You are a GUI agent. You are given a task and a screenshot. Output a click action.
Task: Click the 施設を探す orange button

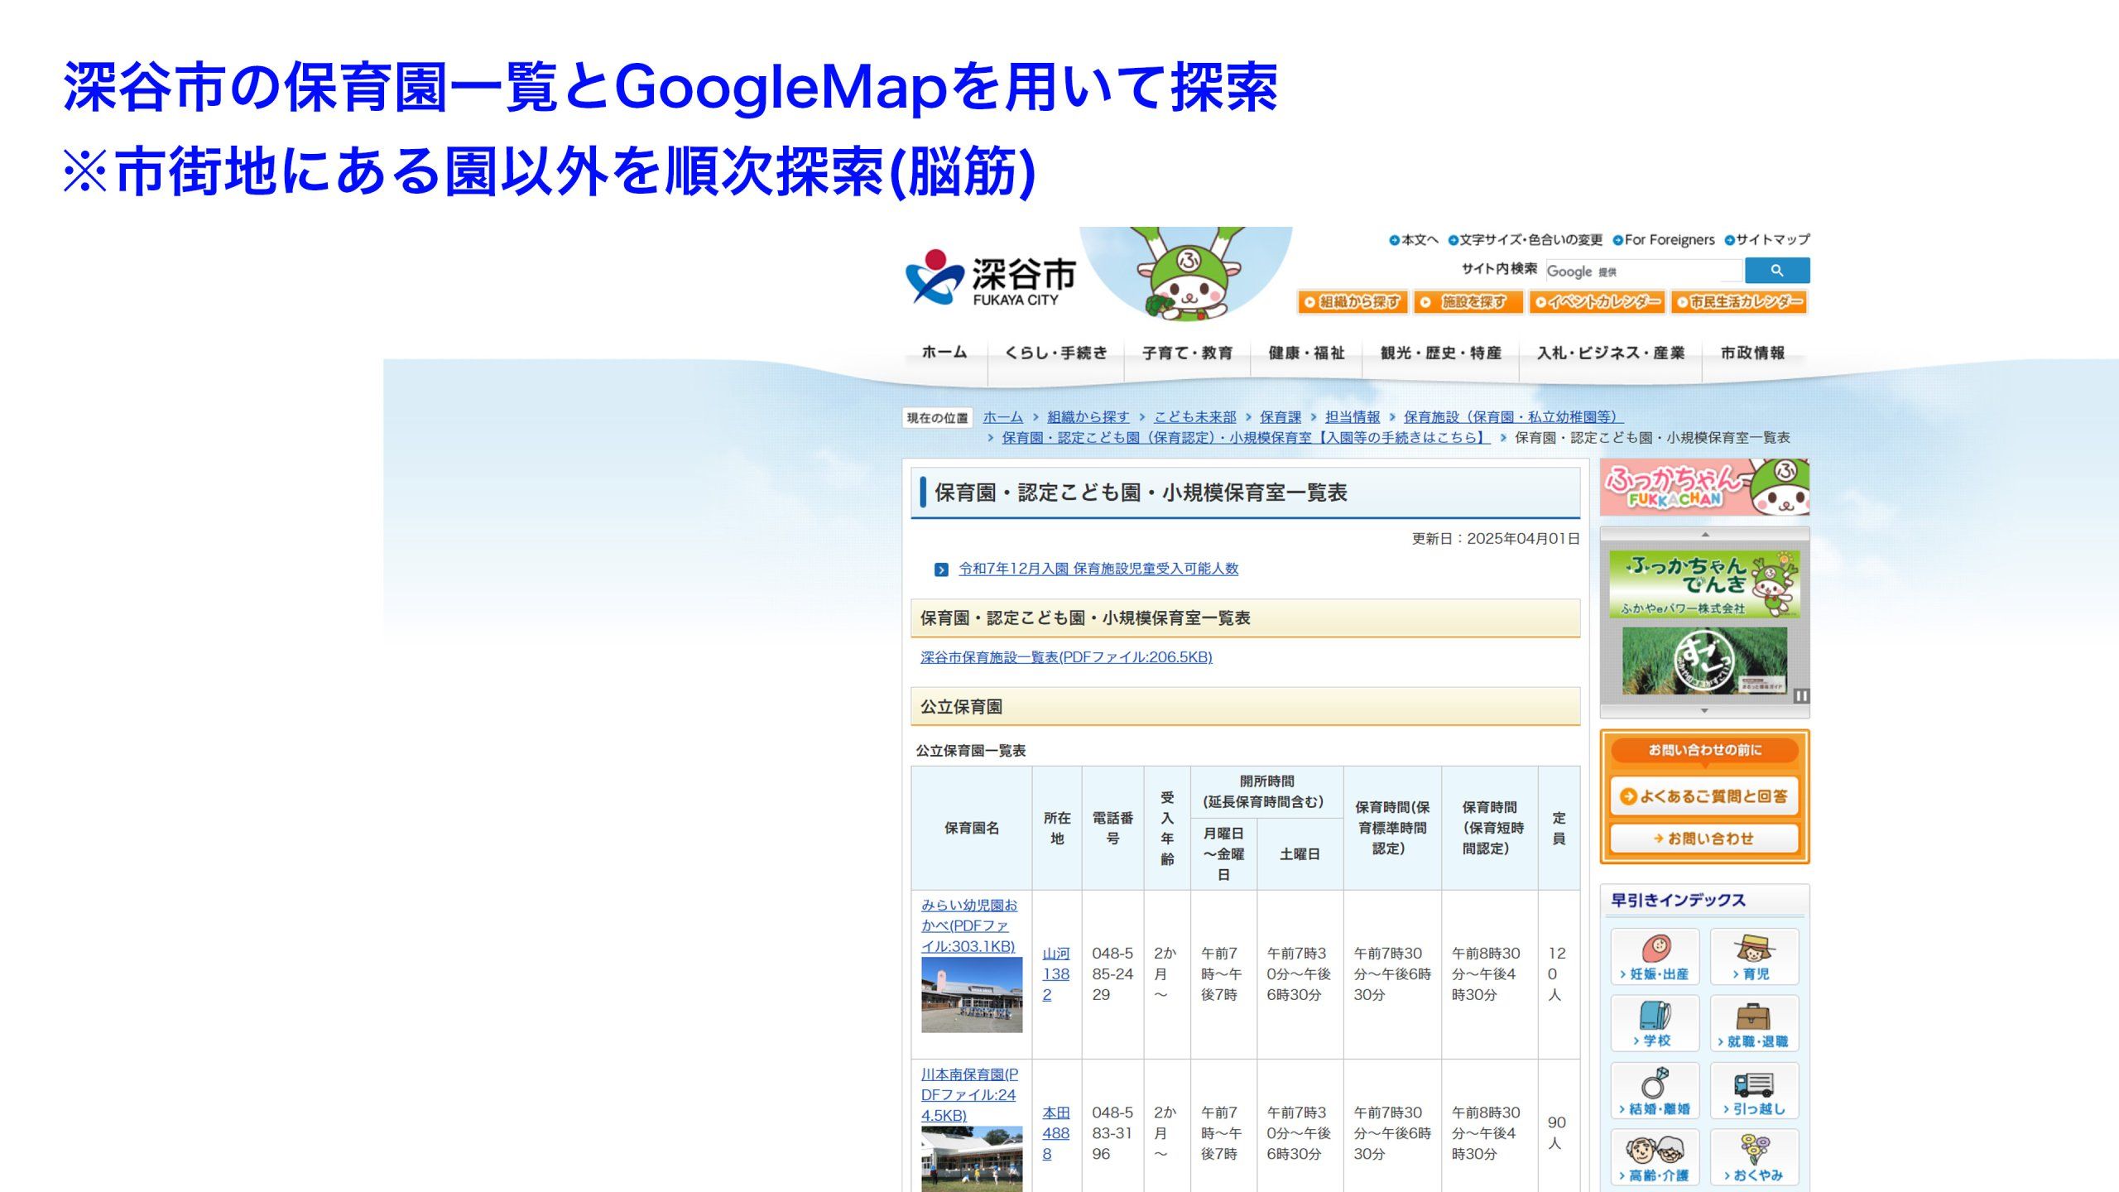(1468, 302)
